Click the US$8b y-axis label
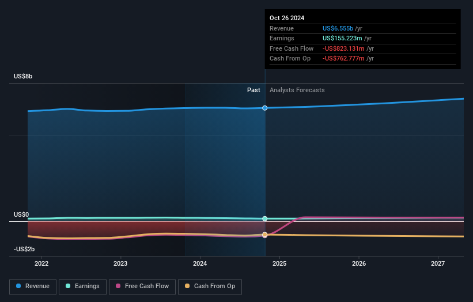This screenshot has height=302, width=473. click(23, 76)
